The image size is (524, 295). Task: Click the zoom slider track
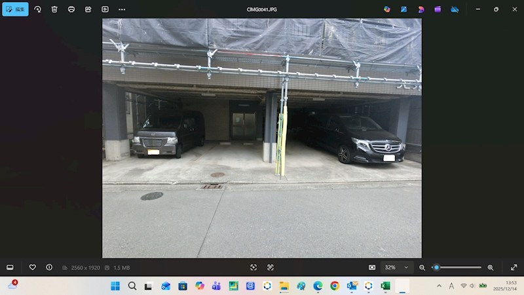457,267
